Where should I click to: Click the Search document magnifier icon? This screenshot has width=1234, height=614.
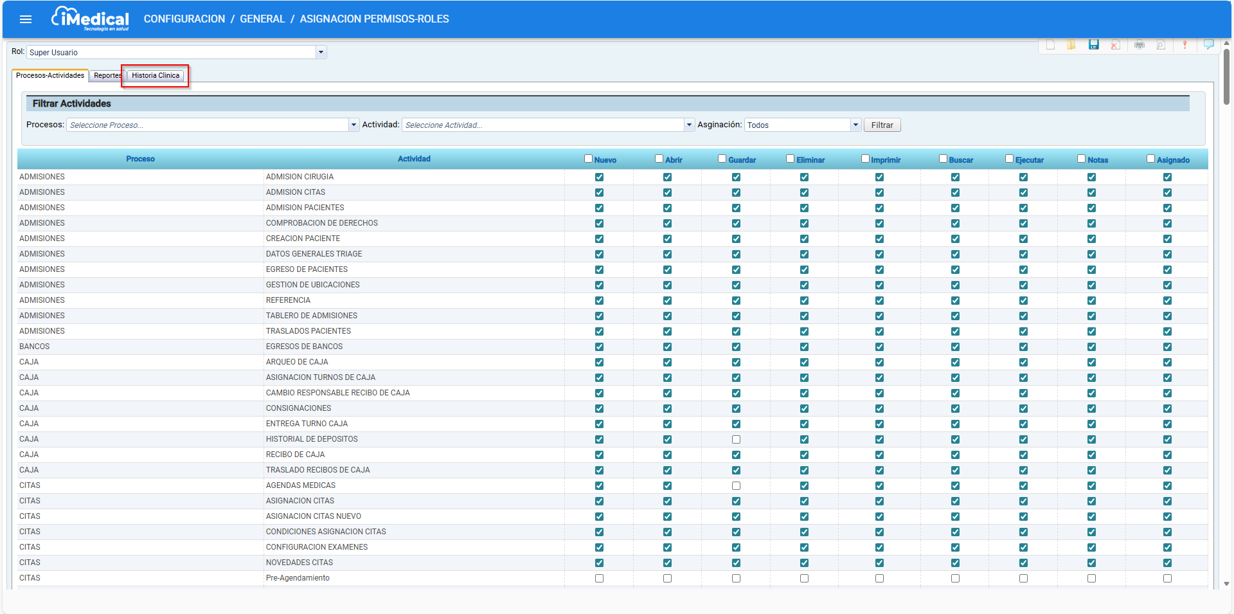1161,45
